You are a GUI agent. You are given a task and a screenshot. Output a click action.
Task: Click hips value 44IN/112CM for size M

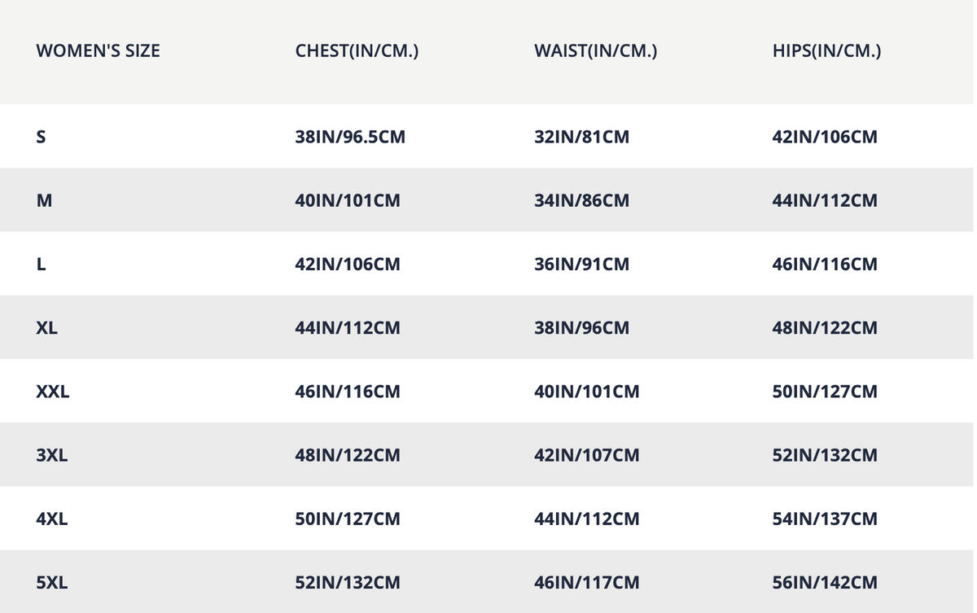coord(825,200)
